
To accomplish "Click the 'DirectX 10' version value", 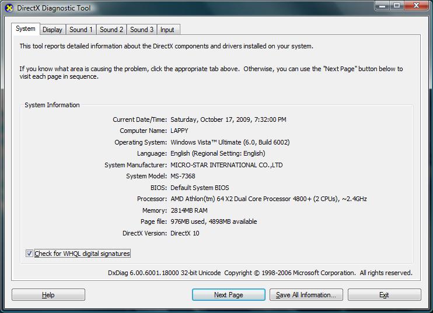I will tap(185, 233).
